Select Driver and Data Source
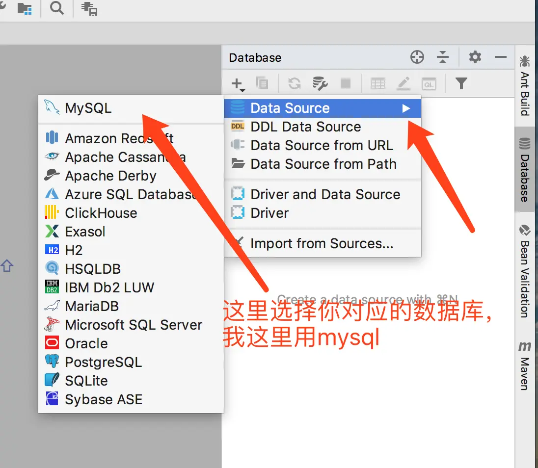Image resolution: width=538 pixels, height=468 pixels. tap(323, 194)
